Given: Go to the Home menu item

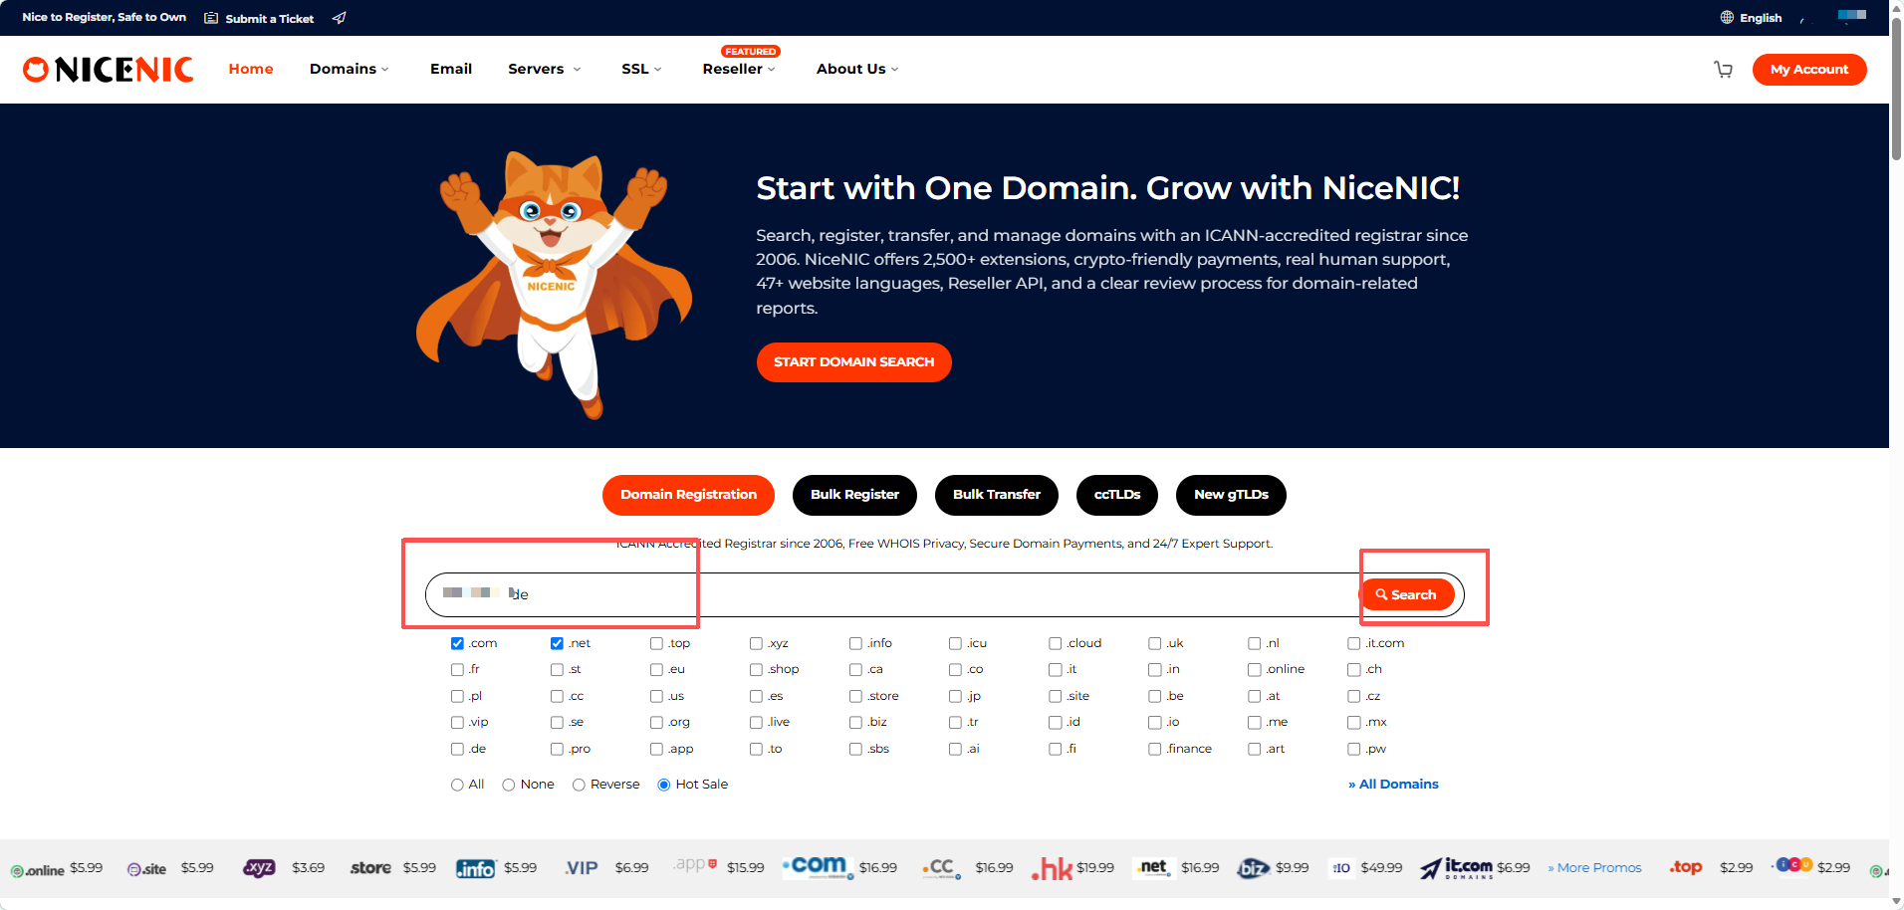Looking at the screenshot, I should point(251,69).
